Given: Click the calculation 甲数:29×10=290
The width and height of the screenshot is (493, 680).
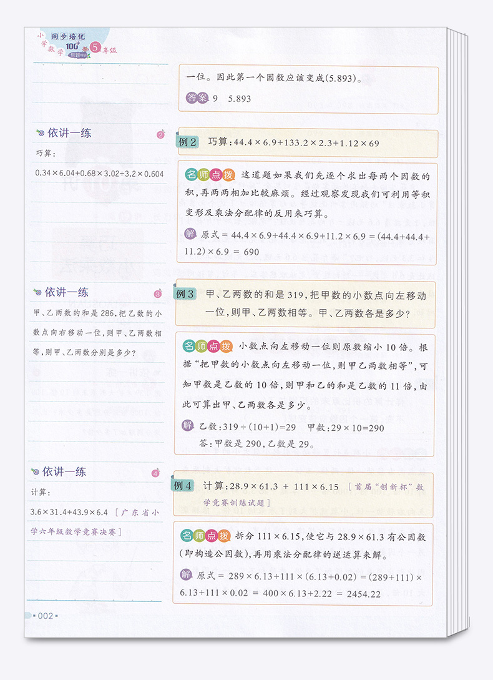Looking at the screenshot, I should [346, 428].
